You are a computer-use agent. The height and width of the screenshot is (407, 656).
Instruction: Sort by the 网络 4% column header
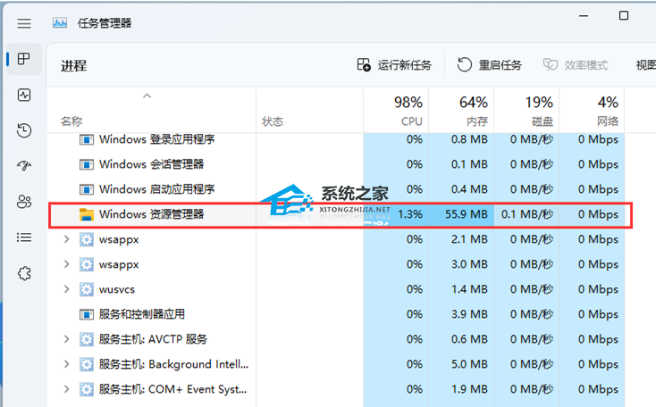(x=592, y=111)
